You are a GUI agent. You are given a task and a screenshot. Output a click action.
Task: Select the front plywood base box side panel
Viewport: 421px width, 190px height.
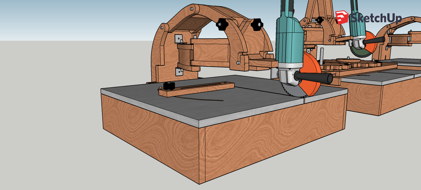pyautogui.click(x=275, y=139)
